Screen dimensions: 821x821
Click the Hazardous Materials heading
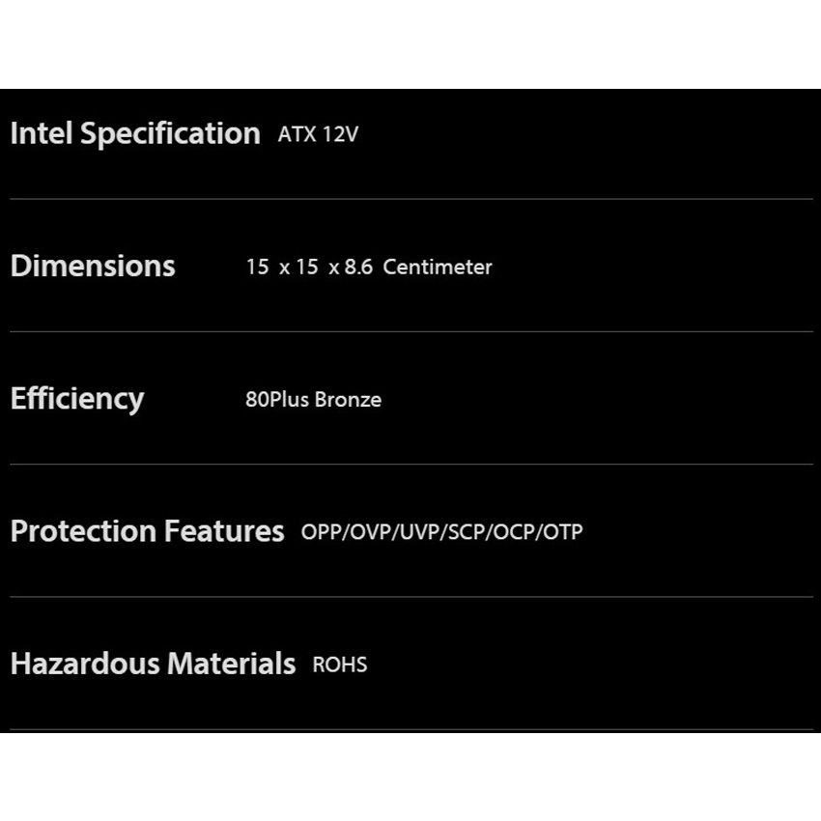153,664
